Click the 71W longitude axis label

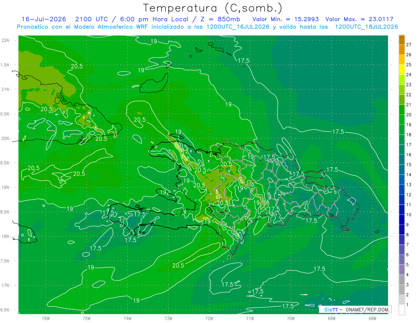tap(250, 318)
